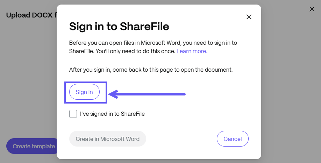Cancel the sign-in dialog
Viewport: 321px width, 163px height.
click(233, 139)
